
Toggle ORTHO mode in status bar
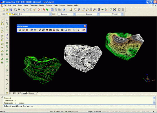pyautogui.click(x=115, y=112)
